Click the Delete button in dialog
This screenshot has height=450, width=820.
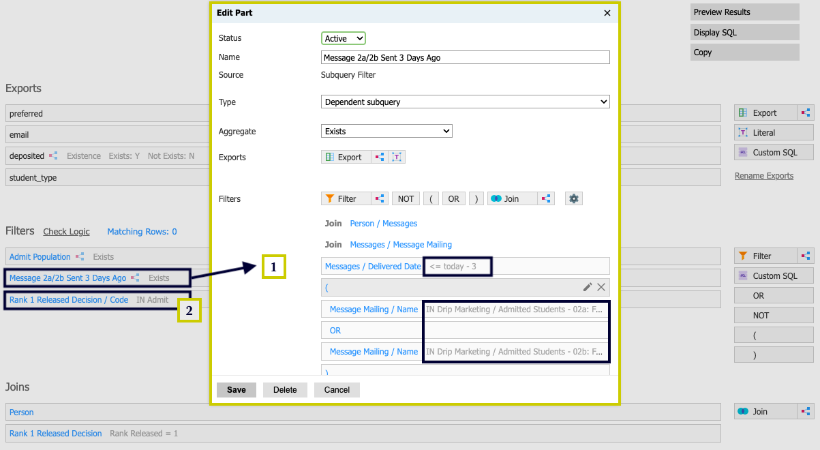(x=285, y=390)
